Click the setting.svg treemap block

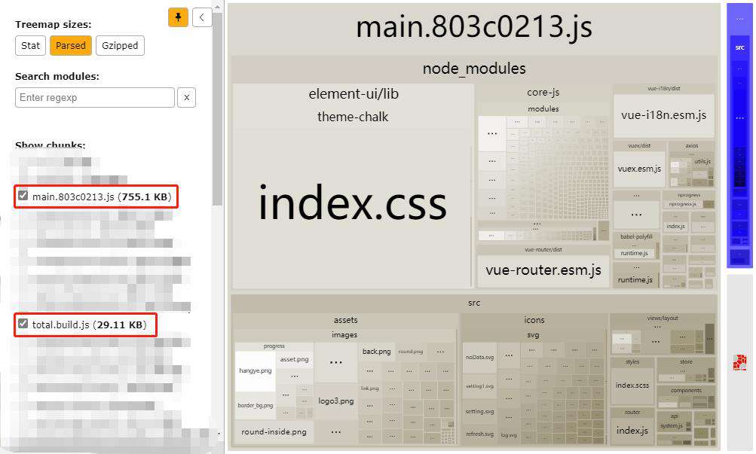click(x=479, y=412)
